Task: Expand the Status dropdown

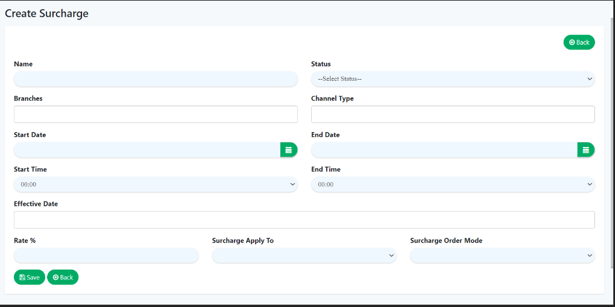Action: (452, 79)
